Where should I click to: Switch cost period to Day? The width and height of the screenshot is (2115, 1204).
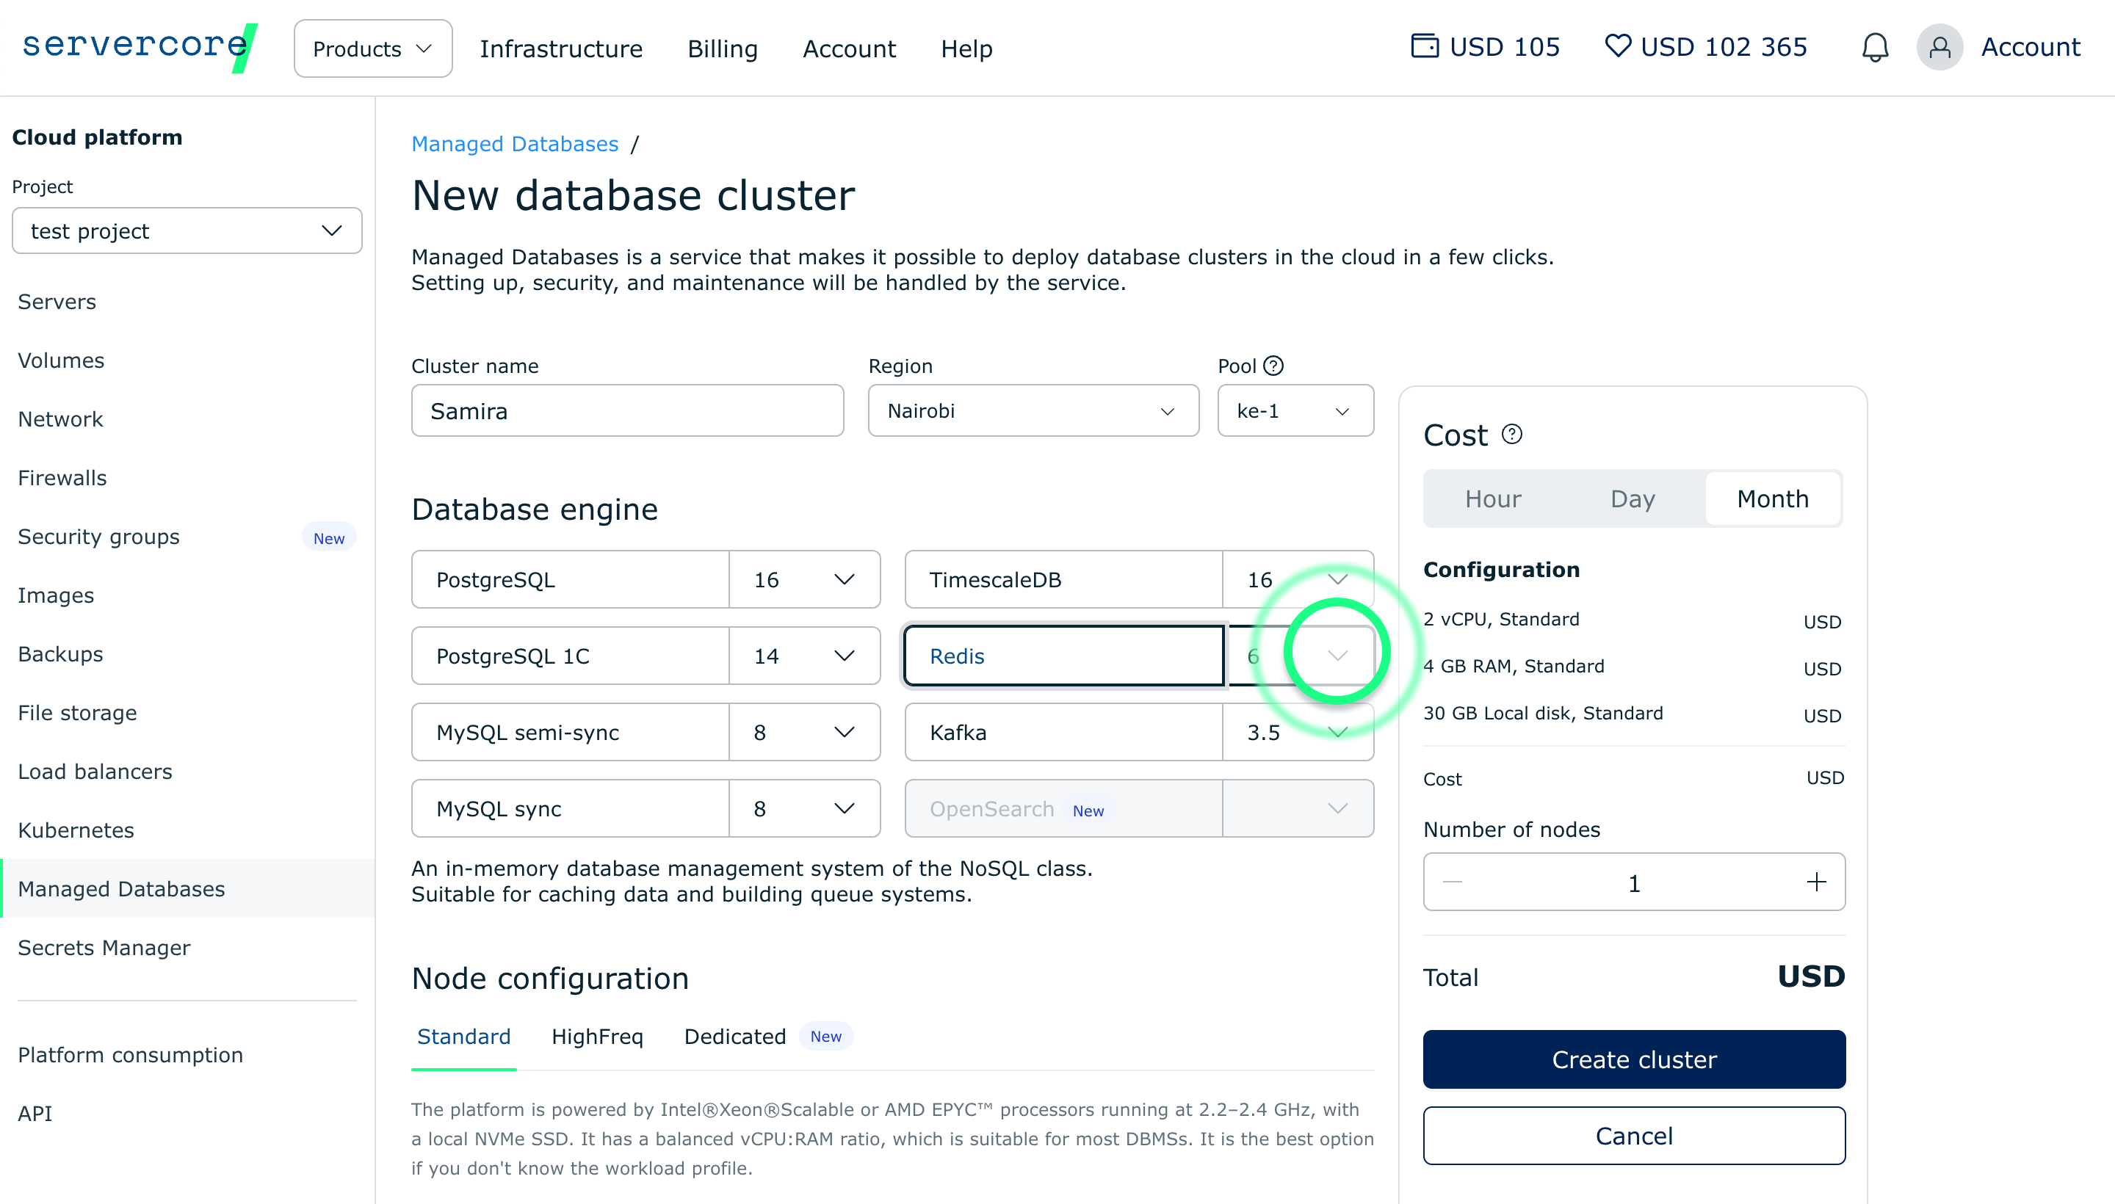[1632, 498]
